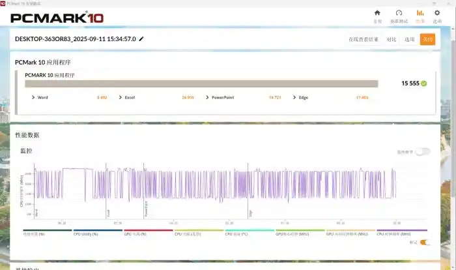The height and width of the screenshot is (270, 456).
Task: Select the teal CPU temperature (°C) legend
Action: pos(249,232)
